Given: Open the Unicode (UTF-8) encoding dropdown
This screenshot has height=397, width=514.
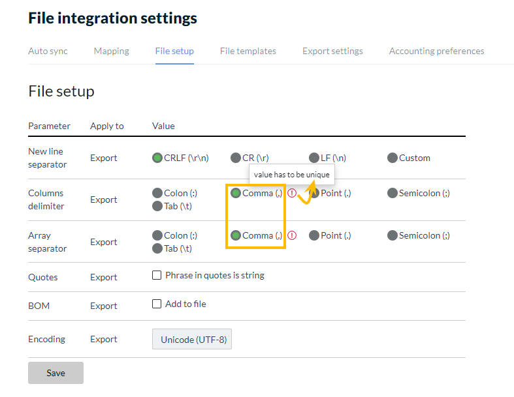Looking at the screenshot, I should point(192,340).
